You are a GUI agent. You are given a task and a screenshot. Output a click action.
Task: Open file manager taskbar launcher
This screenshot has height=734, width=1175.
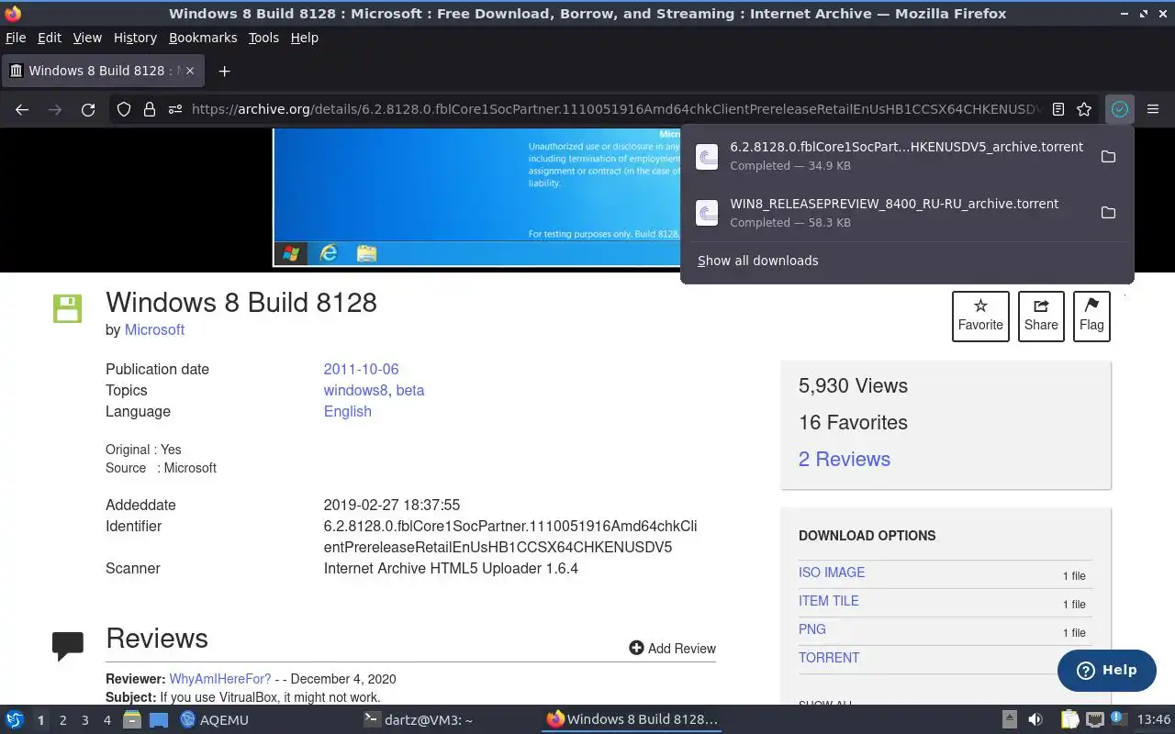click(x=132, y=719)
